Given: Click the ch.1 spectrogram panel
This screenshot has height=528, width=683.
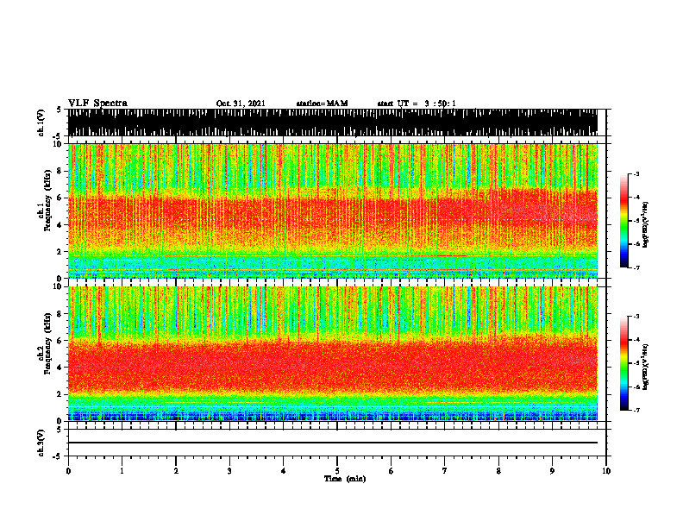Looking at the screenshot, I should click(333, 211).
